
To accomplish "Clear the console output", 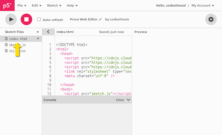I will tap(120, 100).
